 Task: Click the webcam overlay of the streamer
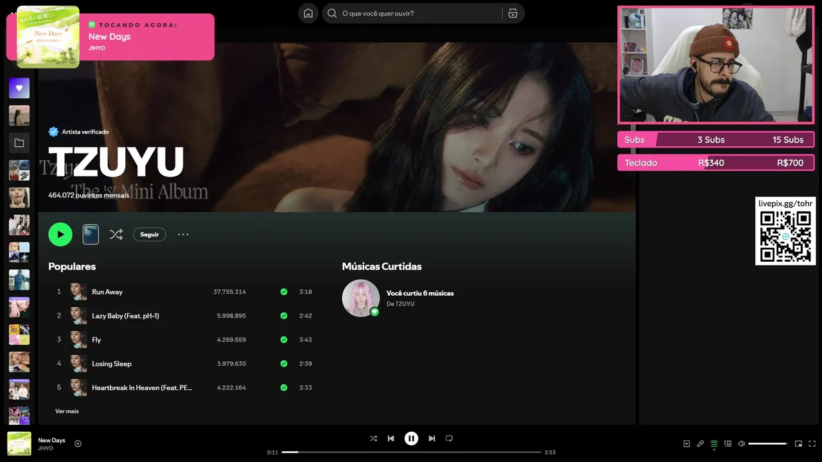coord(716,65)
